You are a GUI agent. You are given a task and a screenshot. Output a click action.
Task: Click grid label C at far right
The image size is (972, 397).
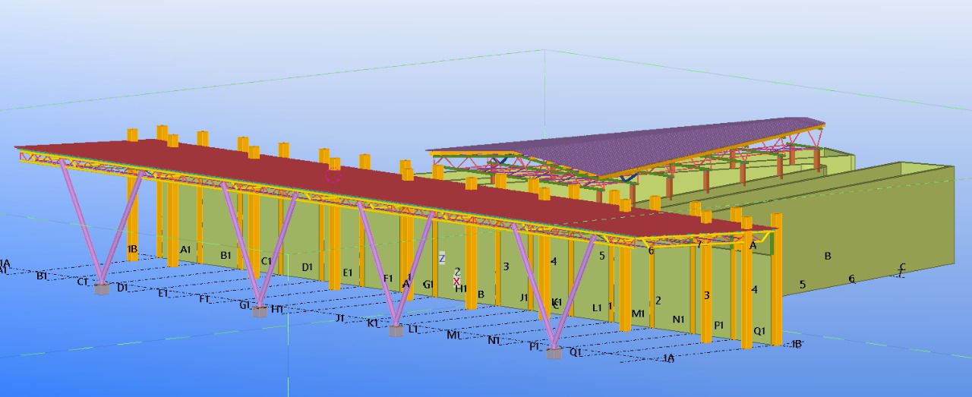click(902, 268)
